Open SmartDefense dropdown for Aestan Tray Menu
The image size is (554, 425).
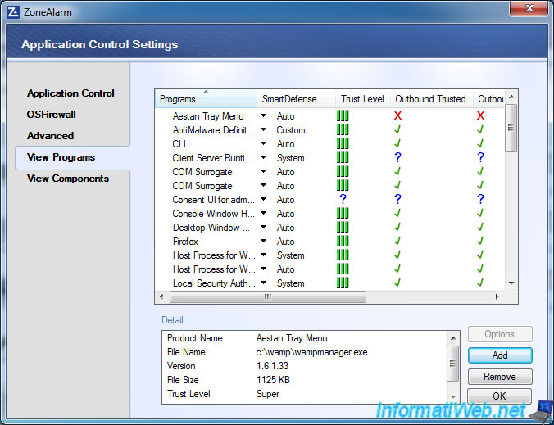263,115
